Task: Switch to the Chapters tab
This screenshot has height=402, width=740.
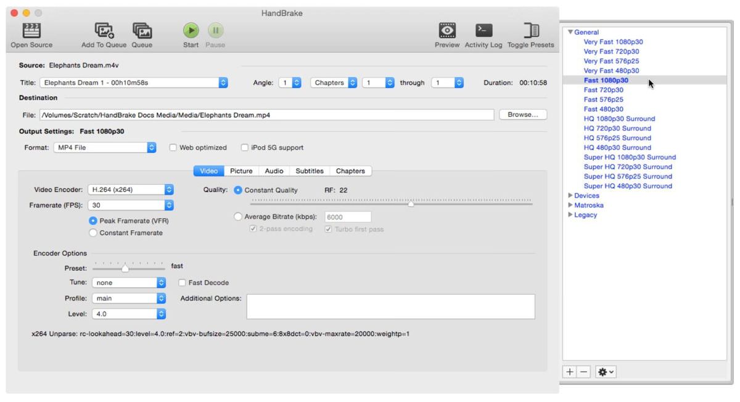Action: tap(351, 171)
